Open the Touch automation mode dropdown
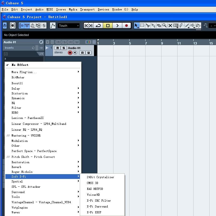Viewport: 216px width, 216px height. point(69,26)
